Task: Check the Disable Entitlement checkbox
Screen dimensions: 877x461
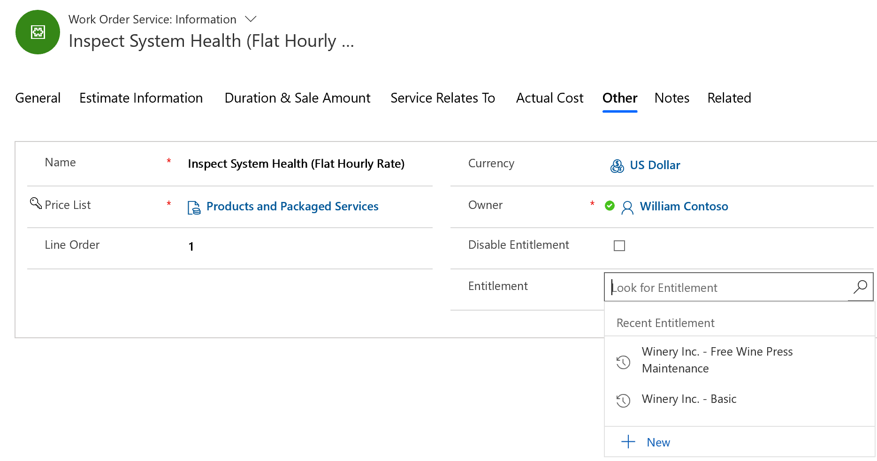Action: click(x=619, y=245)
